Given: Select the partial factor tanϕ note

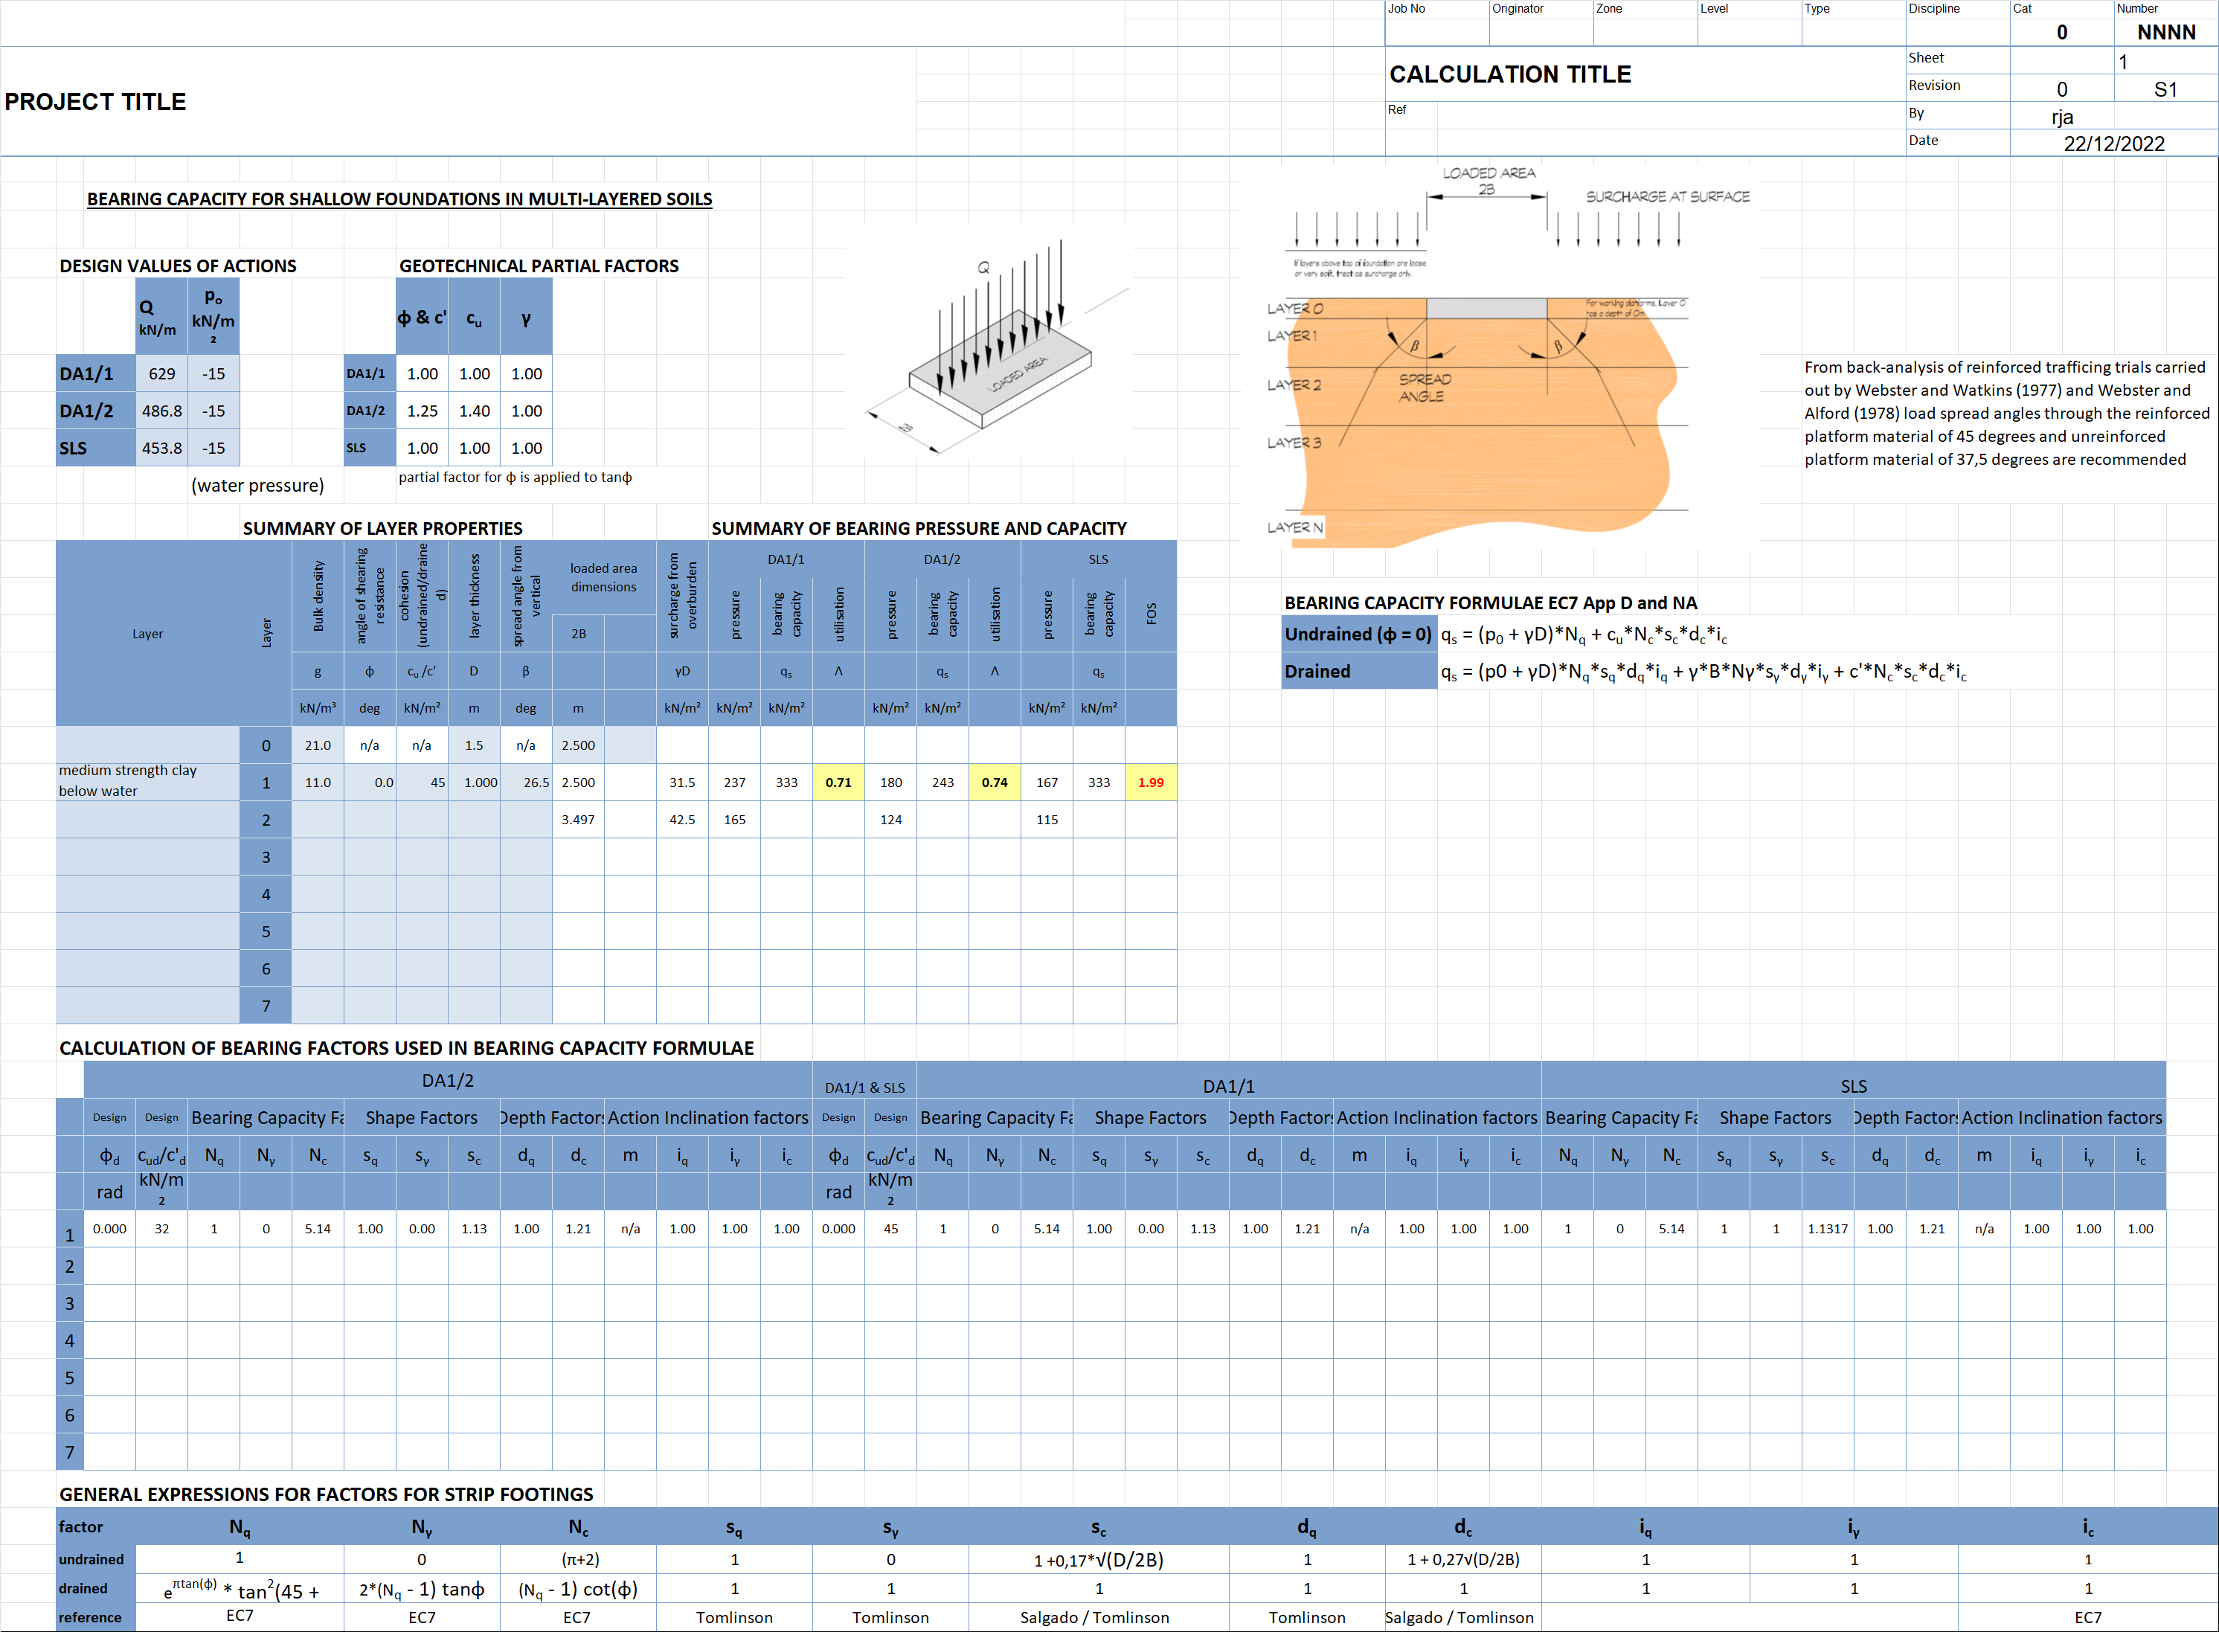Looking at the screenshot, I should 515,477.
